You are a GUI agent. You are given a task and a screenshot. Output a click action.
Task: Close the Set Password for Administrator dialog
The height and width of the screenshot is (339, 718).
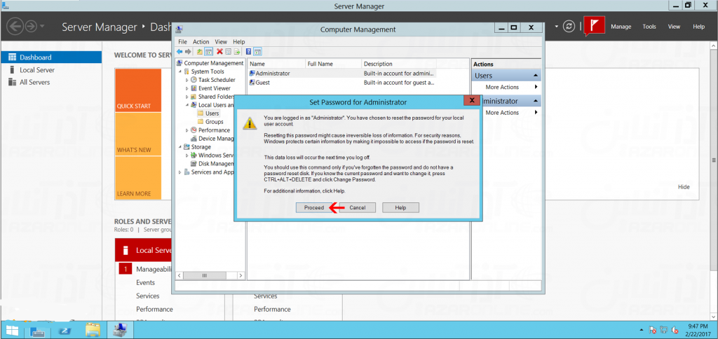coord(471,100)
